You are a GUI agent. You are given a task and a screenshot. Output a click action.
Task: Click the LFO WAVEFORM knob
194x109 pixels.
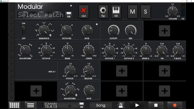tap(70, 91)
